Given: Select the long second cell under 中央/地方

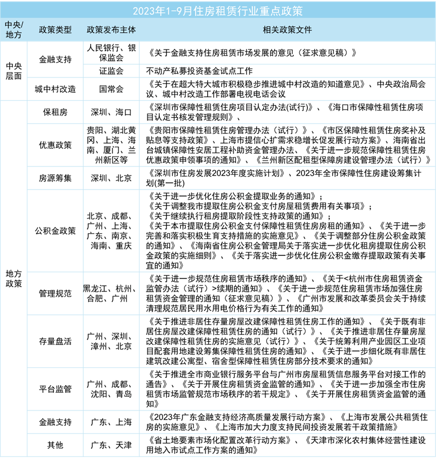Looking at the screenshot, I should pyautogui.click(x=14, y=278).
